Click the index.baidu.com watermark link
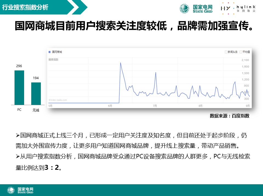263x196 pixels. pyautogui.click(x=58, y=100)
